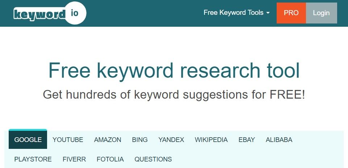Screen dimensions: 348x168
Task: Switch to the FIVERR tab
Action: pos(74,159)
